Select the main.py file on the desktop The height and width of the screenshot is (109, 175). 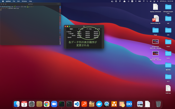point(168,89)
